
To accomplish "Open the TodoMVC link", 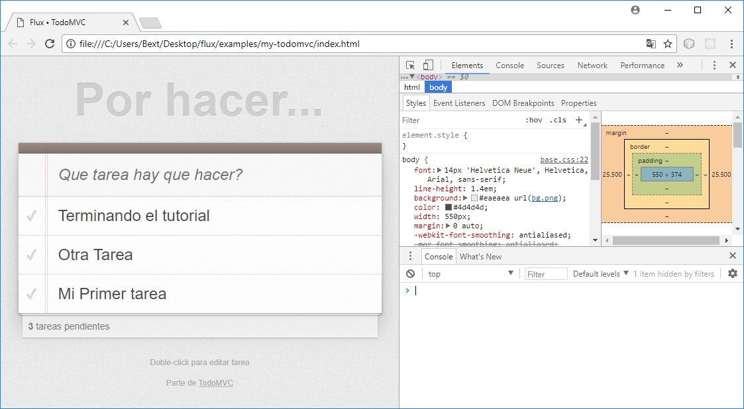I will 217,383.
